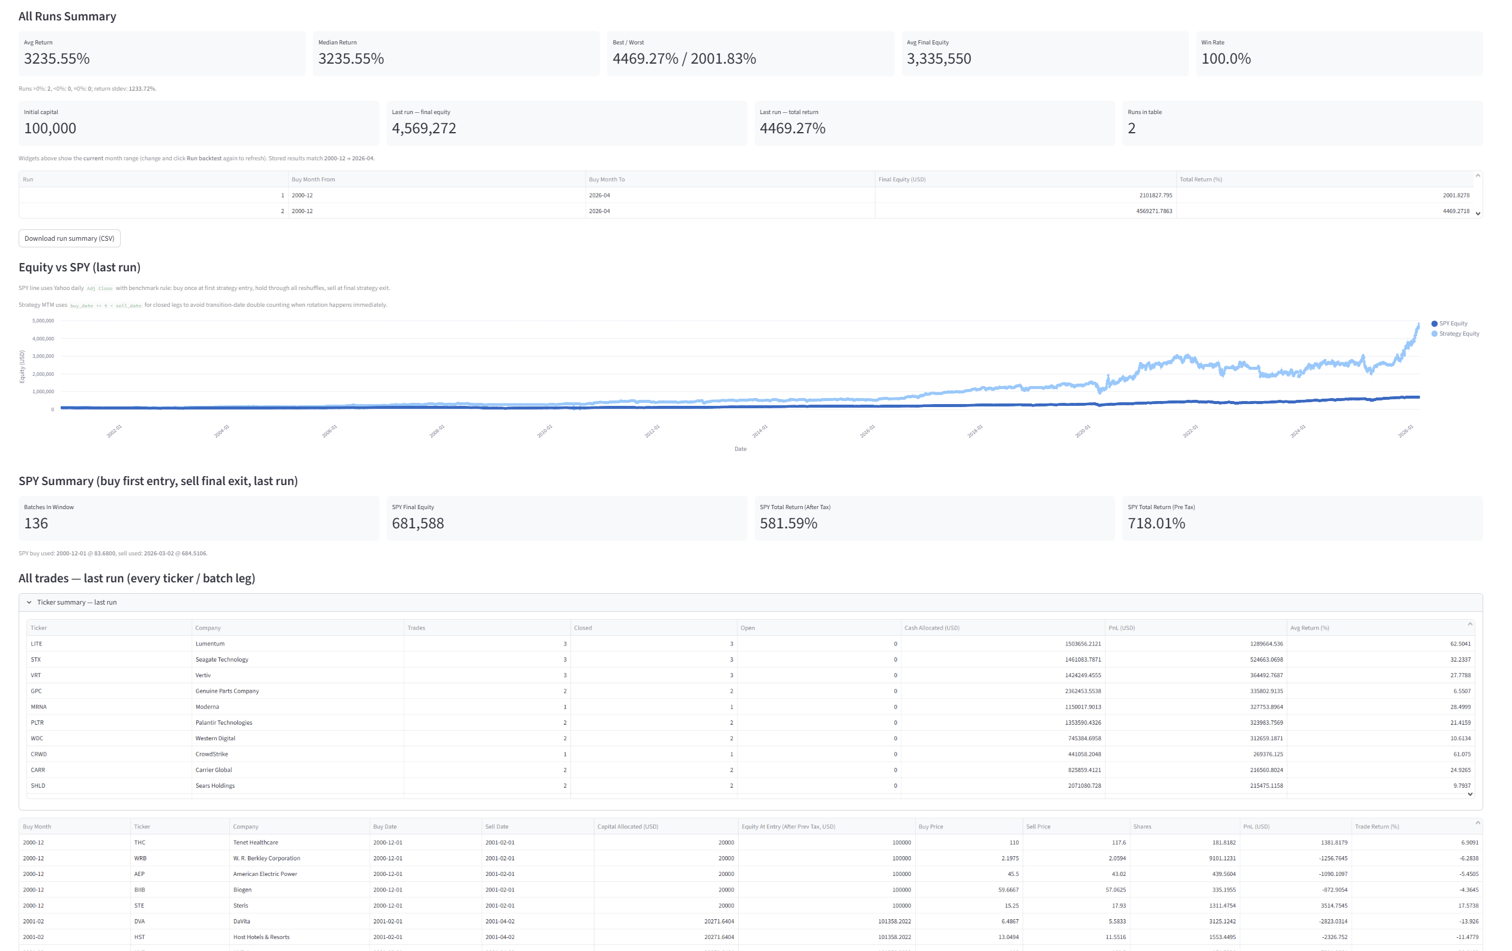Click scroll-down arrow in runs summary table
The image size is (1512, 951).
pos(1477,213)
